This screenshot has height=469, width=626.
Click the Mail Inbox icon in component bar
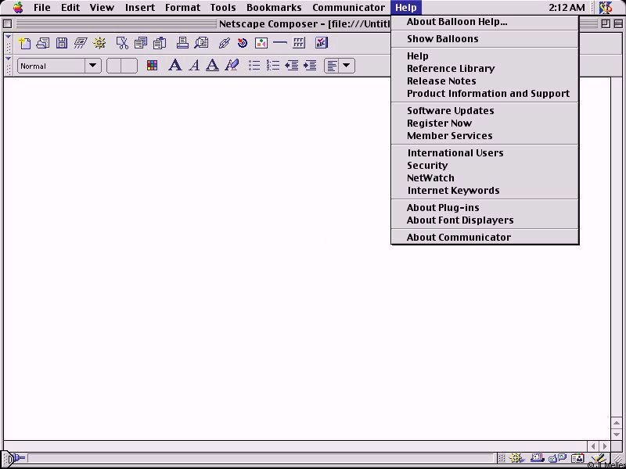(538, 459)
